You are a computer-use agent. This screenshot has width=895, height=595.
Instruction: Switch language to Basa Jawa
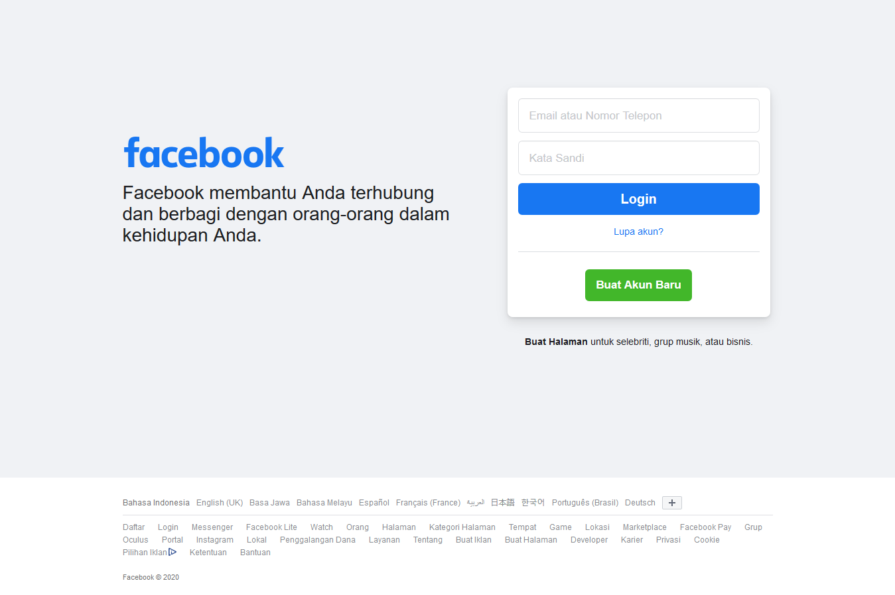click(269, 503)
